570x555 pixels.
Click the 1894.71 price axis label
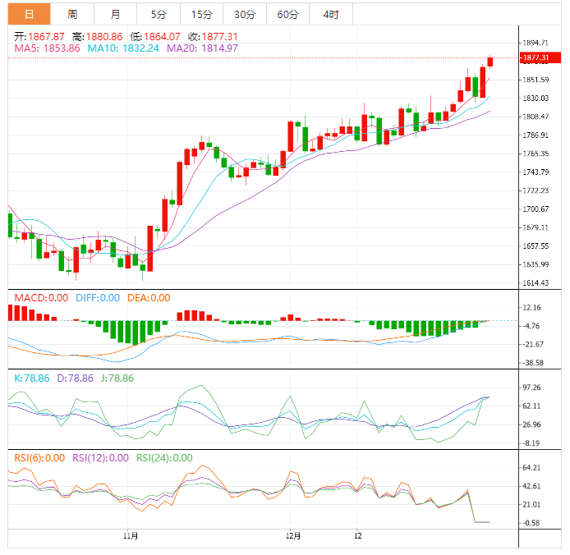click(x=536, y=43)
